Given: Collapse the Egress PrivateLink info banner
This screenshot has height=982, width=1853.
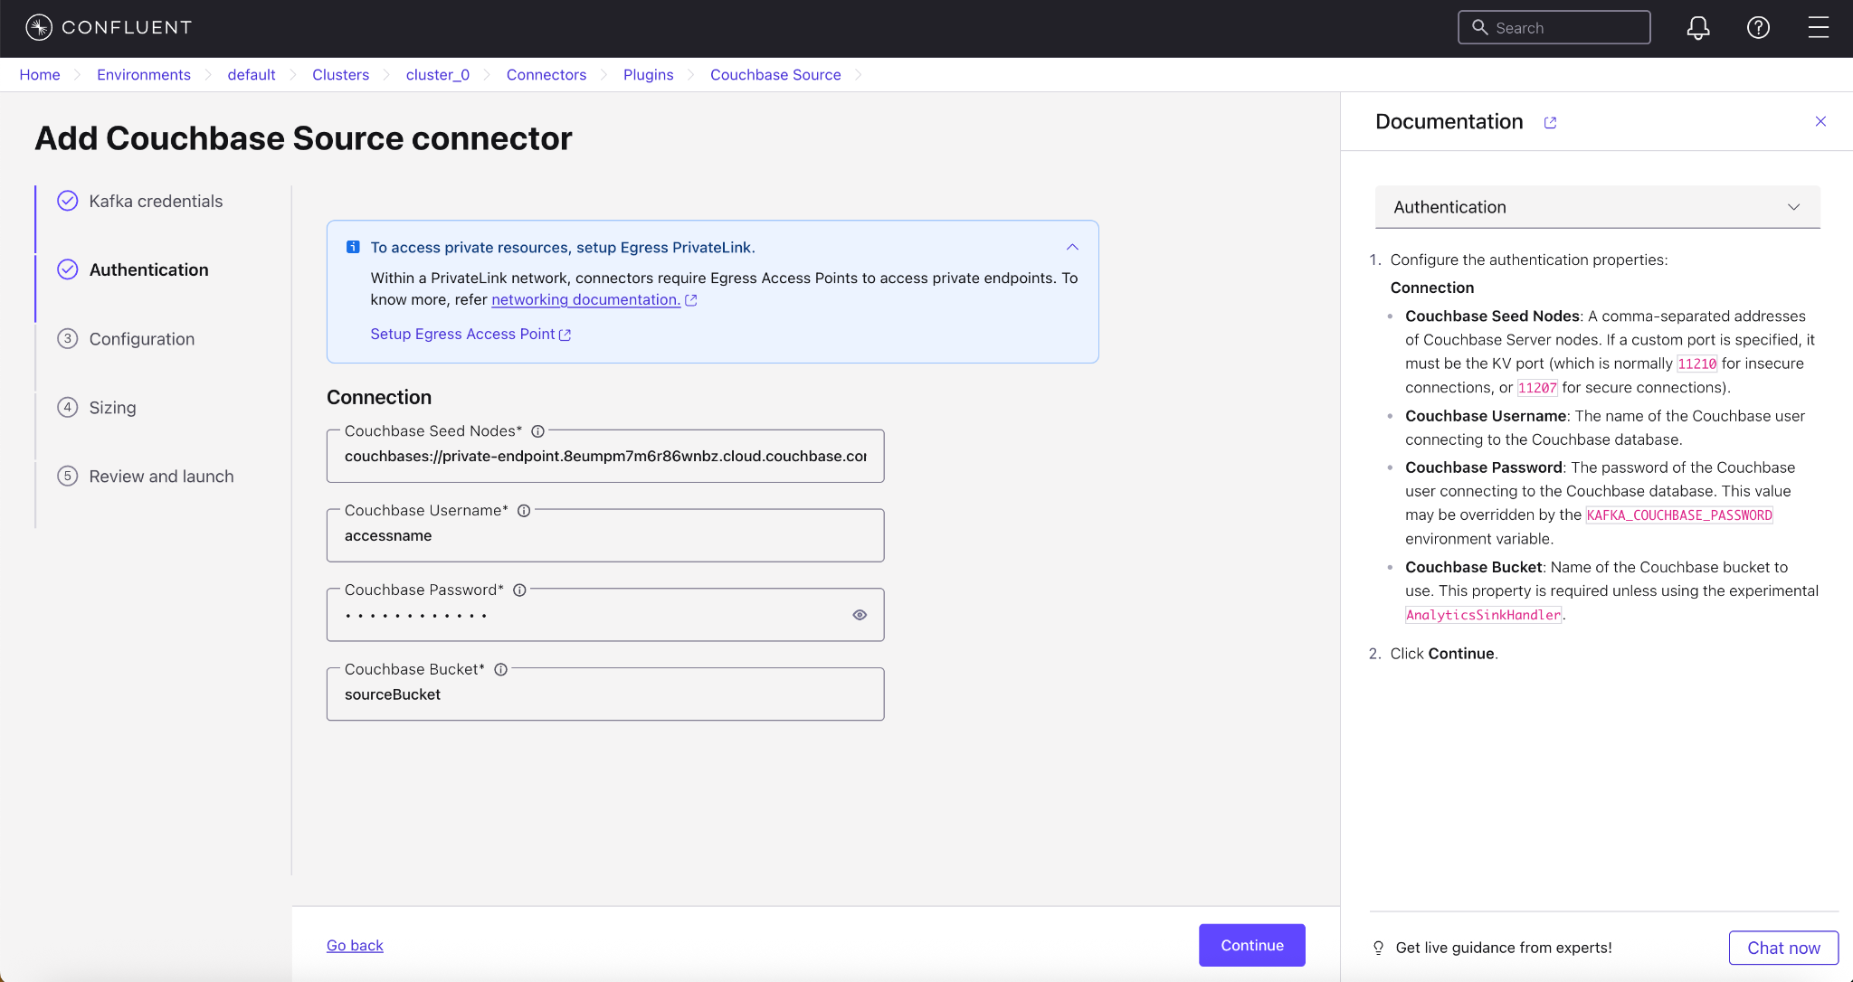Looking at the screenshot, I should click(x=1072, y=247).
